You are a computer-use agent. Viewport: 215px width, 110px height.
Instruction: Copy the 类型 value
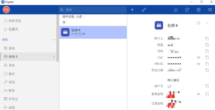pos(207,45)
